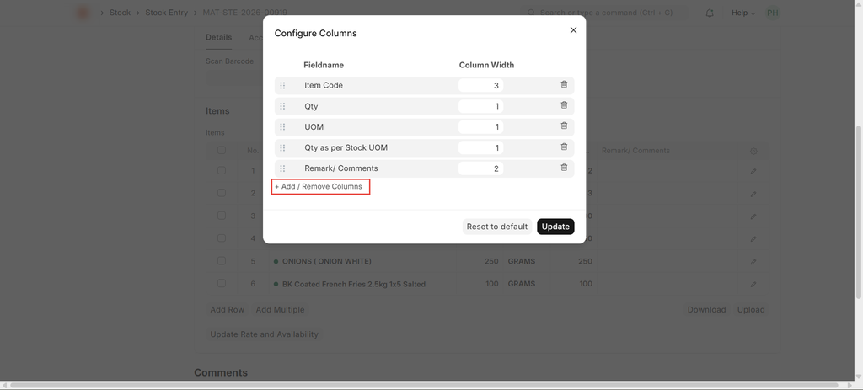Remove the UOM column via trash icon
The width and height of the screenshot is (863, 390).
(564, 126)
